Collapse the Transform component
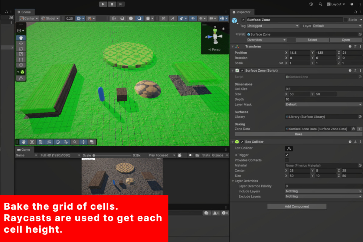Screen dimensions: 363x242 (x=233, y=47)
